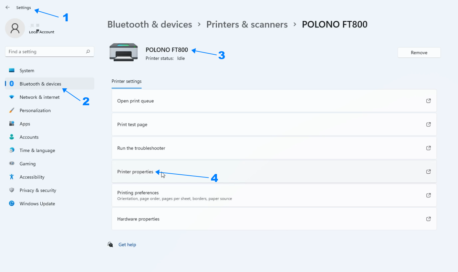This screenshot has height=272, width=458.
Task: Remove the POLONO FT800 printer
Action: 419,53
